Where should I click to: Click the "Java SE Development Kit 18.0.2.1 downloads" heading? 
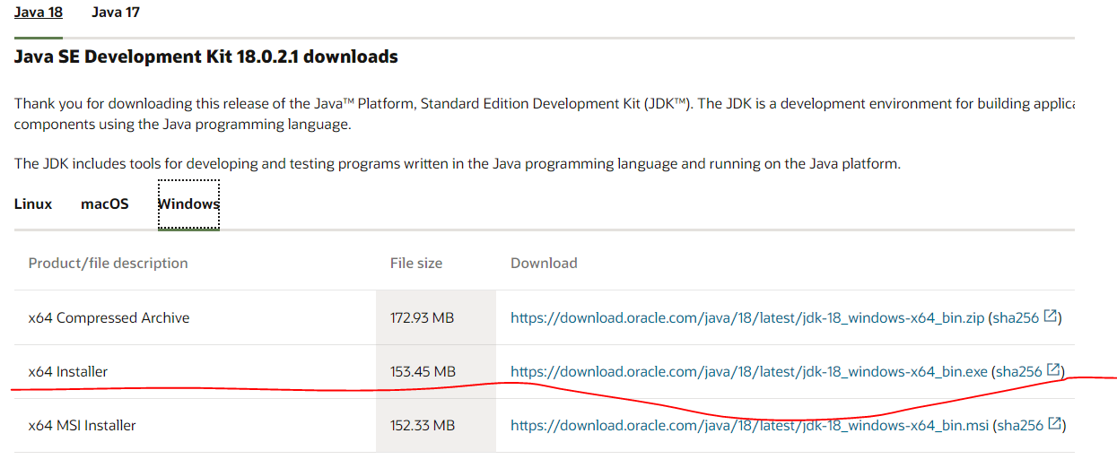click(x=206, y=56)
